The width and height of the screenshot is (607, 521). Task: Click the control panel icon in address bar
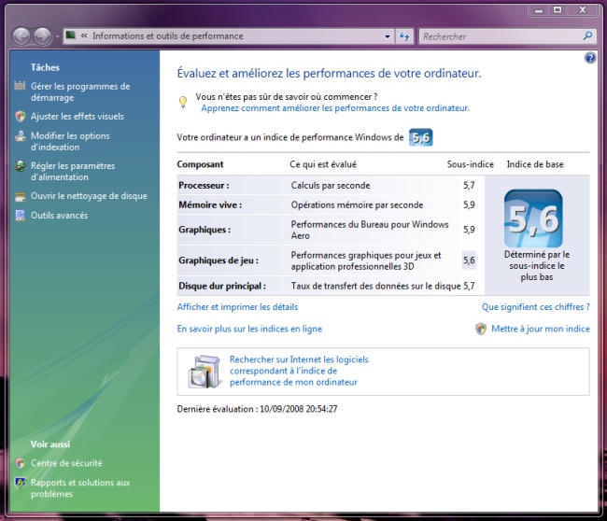tap(70, 35)
